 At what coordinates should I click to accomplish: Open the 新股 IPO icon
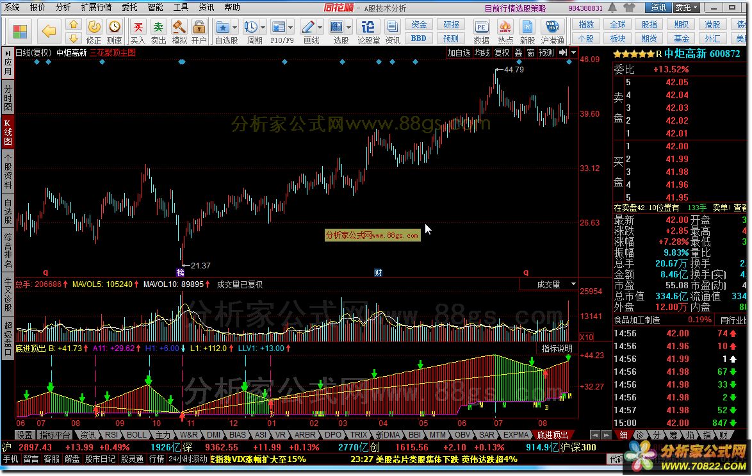point(527,31)
